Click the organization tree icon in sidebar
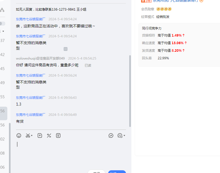Screen dimensions: 220x173 (x=2, y=10)
